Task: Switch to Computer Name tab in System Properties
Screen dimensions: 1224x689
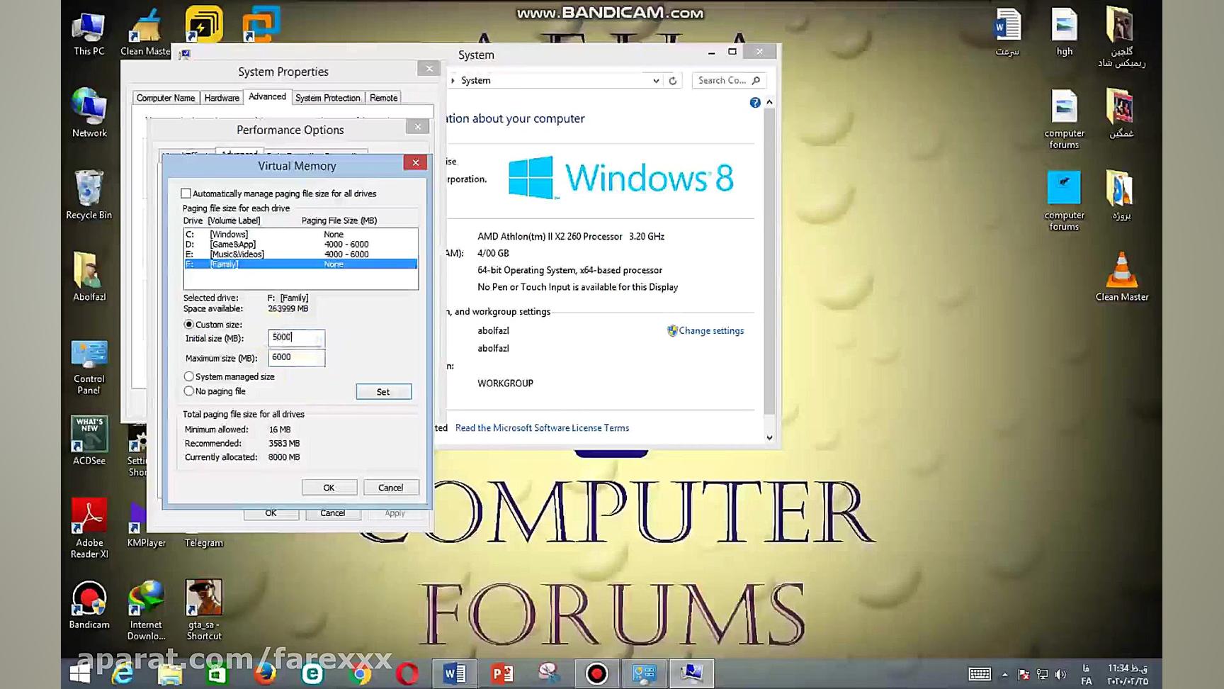Action: pos(166,98)
